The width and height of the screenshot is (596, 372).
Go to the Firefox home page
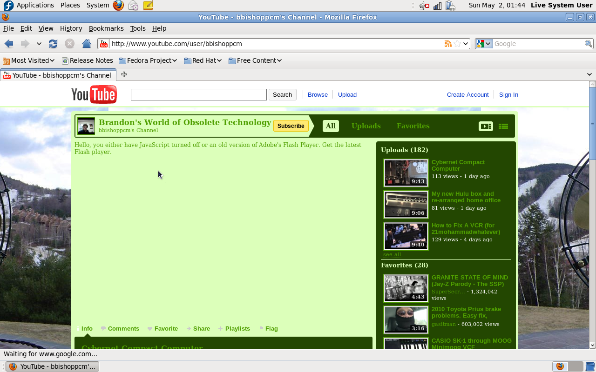click(86, 44)
